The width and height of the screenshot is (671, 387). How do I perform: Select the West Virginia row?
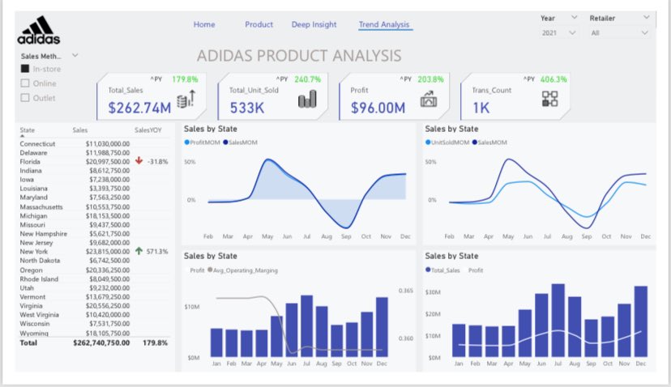(94, 315)
